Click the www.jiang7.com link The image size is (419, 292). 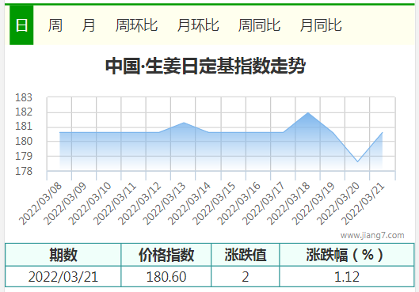point(372,235)
